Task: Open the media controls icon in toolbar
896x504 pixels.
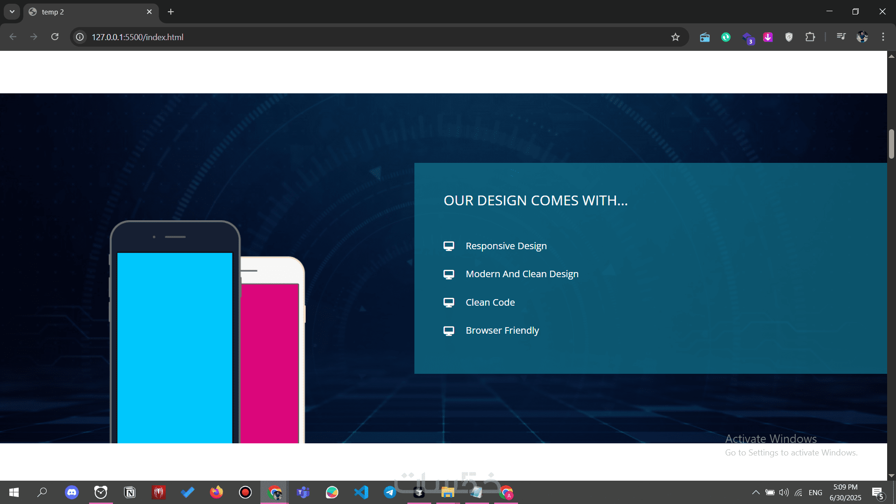Action: pos(841,36)
